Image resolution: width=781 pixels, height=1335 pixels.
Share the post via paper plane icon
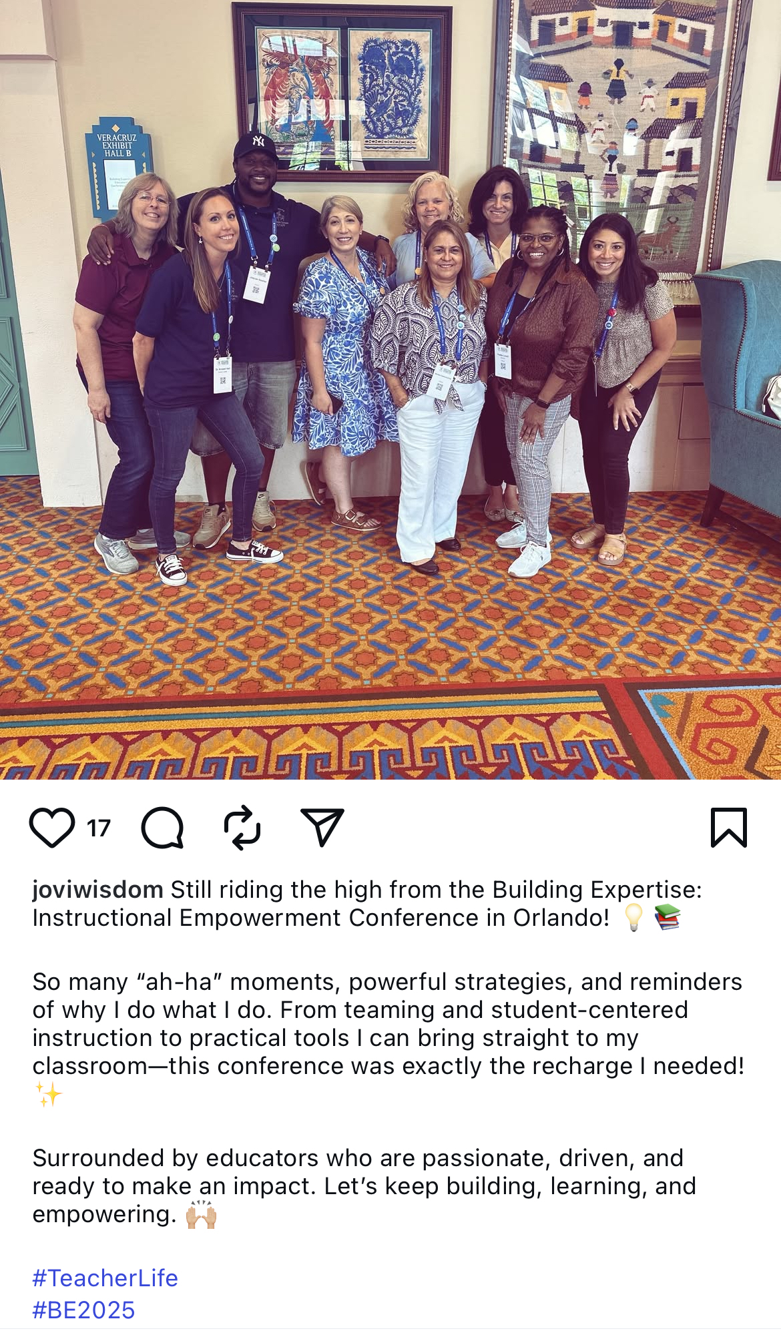[322, 827]
